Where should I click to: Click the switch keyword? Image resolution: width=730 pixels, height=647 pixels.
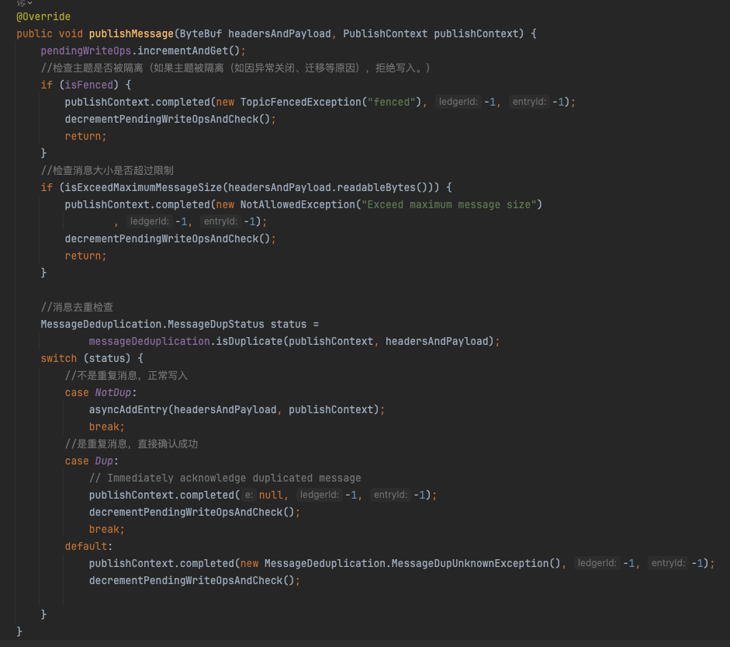pyautogui.click(x=59, y=359)
